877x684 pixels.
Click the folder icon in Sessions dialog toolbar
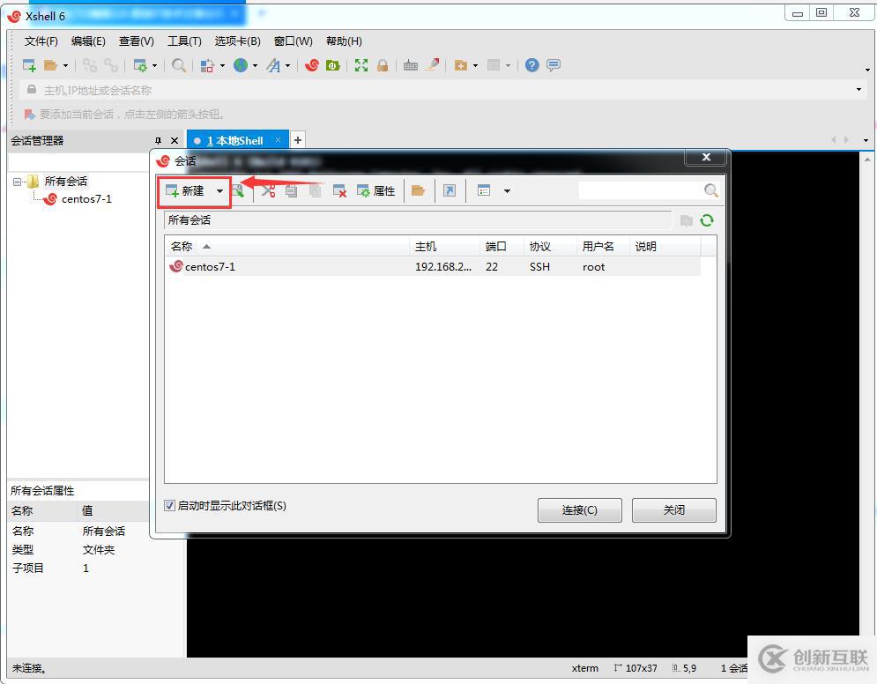point(418,190)
